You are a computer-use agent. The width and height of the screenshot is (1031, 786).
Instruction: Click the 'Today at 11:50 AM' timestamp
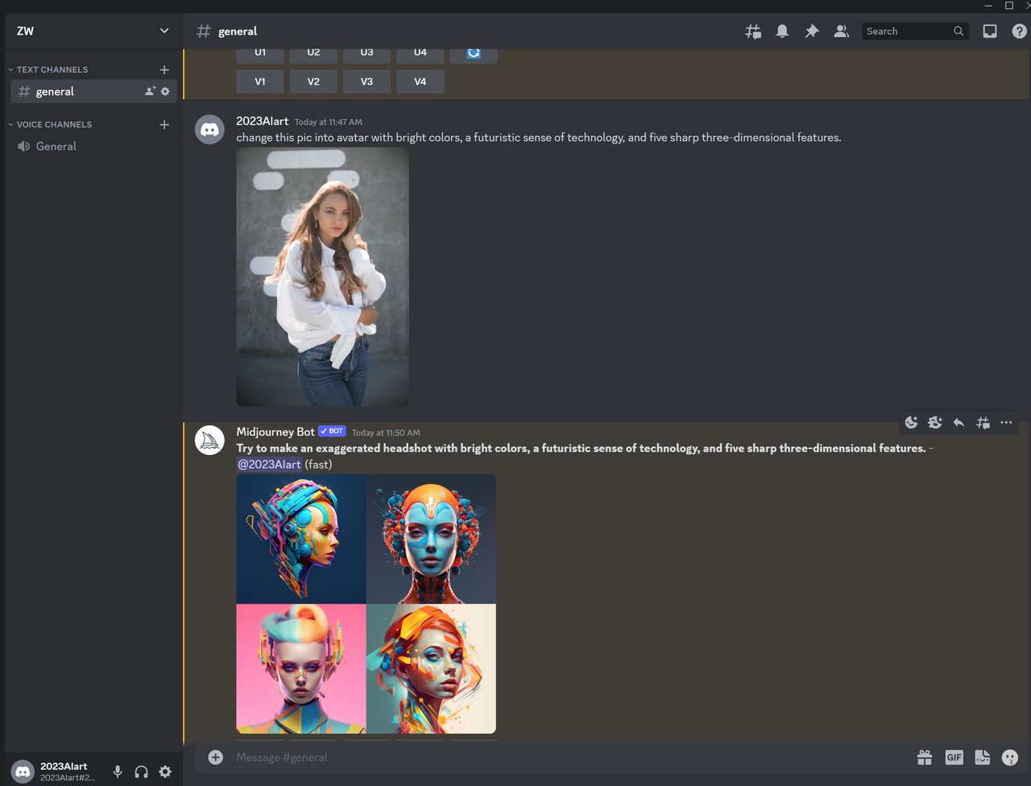[386, 432]
